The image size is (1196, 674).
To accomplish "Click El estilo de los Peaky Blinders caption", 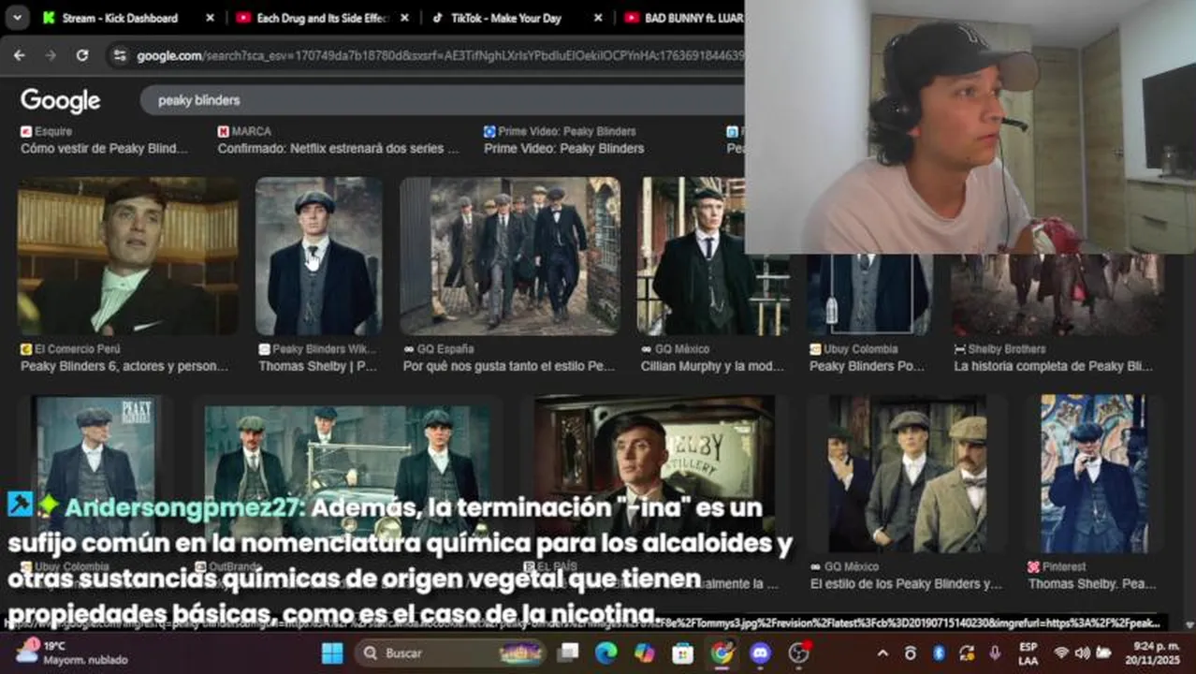I will click(x=906, y=583).
